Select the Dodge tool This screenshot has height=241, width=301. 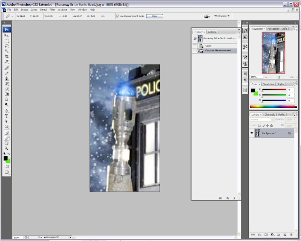7,104
